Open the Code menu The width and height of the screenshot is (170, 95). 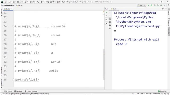pos(27,2)
